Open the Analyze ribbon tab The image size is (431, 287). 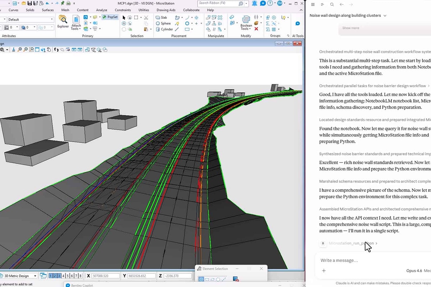point(102,10)
